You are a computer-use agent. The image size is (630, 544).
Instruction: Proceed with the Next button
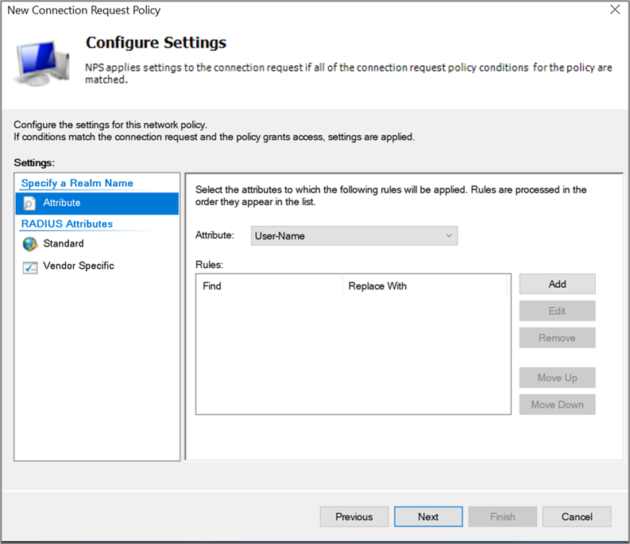pyautogui.click(x=428, y=517)
